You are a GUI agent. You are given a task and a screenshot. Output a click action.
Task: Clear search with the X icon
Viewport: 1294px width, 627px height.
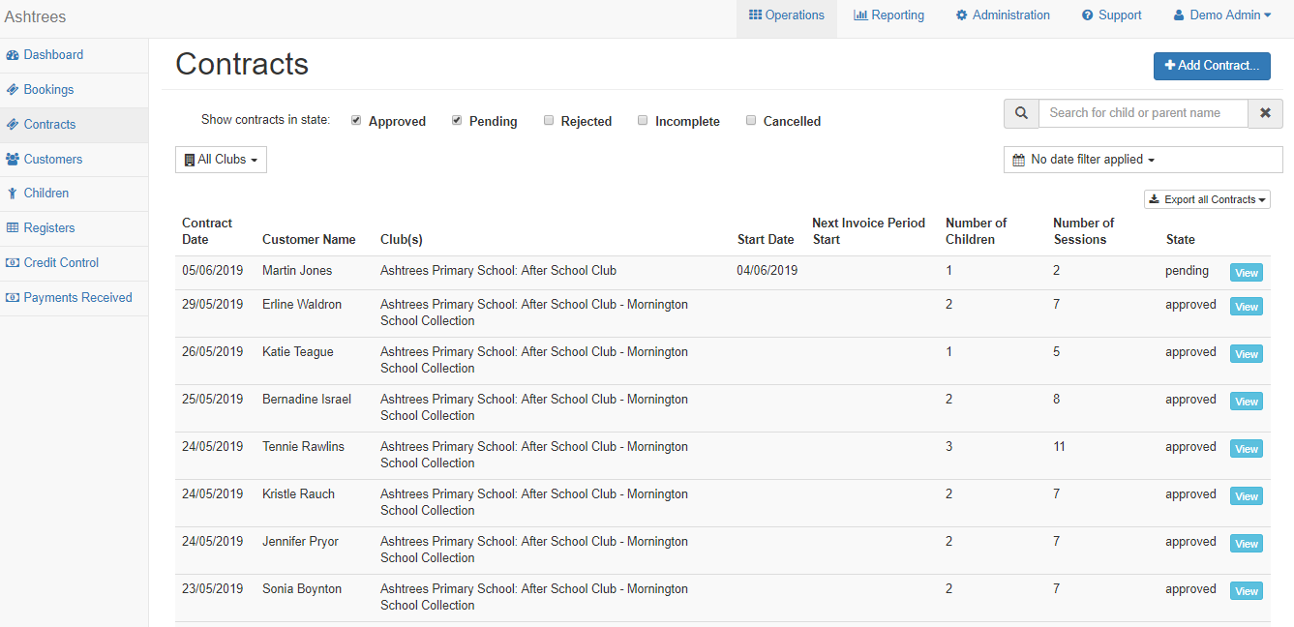coord(1265,113)
